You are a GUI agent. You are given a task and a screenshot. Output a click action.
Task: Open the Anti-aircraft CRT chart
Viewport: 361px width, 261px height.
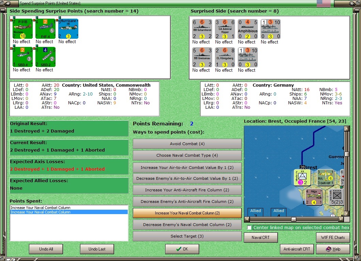coord(297,249)
